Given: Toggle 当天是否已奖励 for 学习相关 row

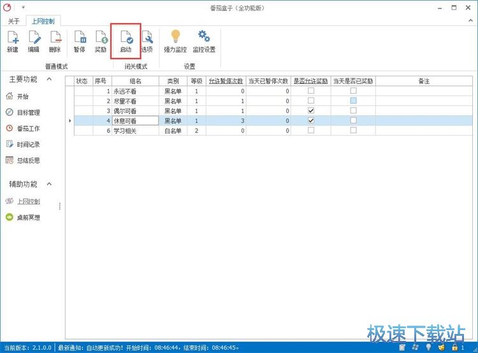Looking at the screenshot, I should [353, 131].
